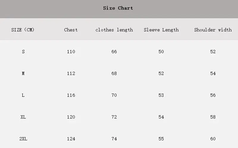Click clothes length value 74
This screenshot has width=238, height=148.
click(114, 139)
